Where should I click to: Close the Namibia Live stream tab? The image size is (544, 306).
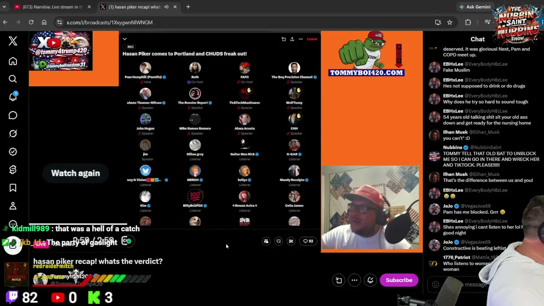(x=89, y=7)
